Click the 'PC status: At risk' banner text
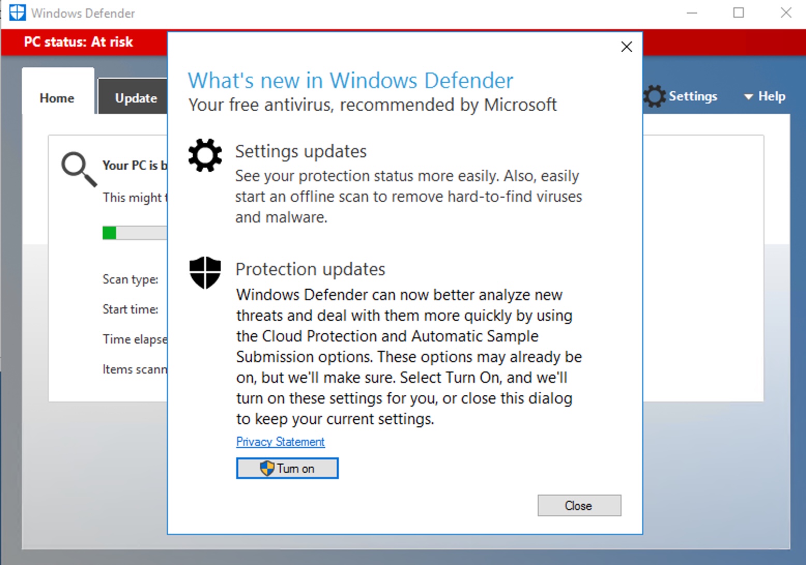Viewport: 806px width, 565px height. tap(78, 42)
